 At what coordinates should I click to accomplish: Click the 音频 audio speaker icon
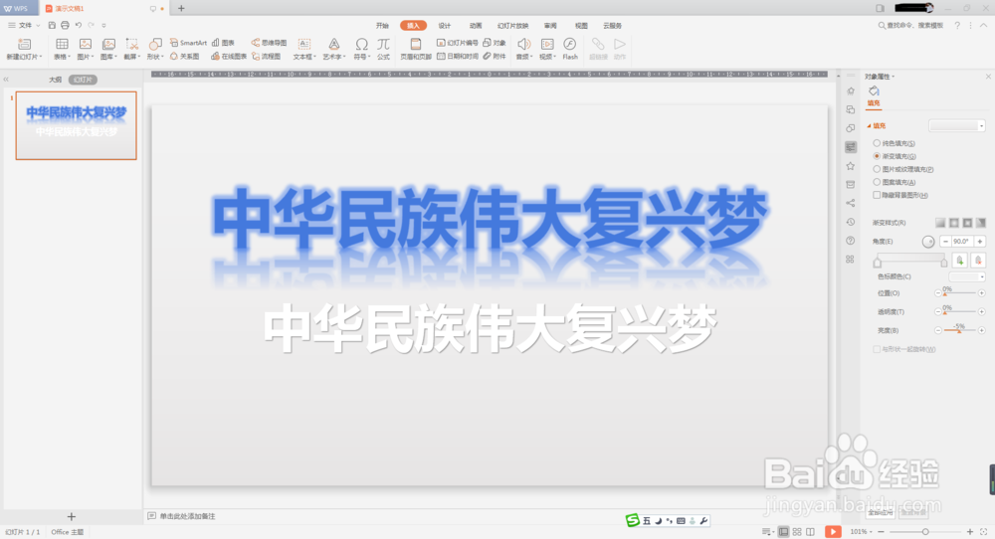(x=523, y=44)
